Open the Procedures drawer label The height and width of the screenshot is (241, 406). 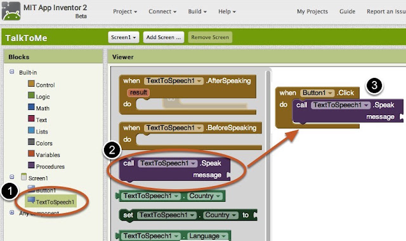click(50, 166)
